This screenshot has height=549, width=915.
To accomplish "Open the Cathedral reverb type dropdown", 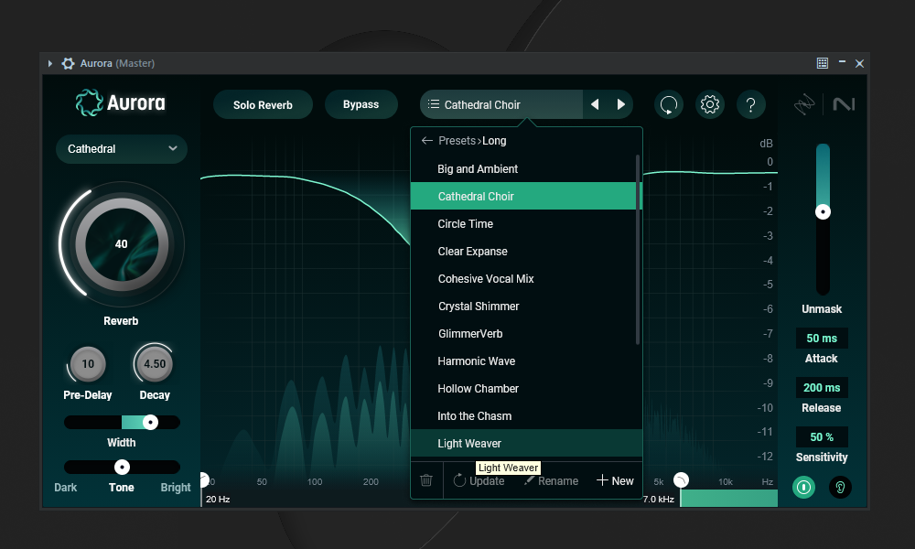I will click(x=122, y=149).
